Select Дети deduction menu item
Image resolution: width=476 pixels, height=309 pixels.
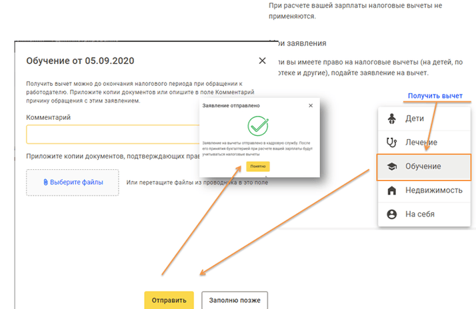[424, 119]
